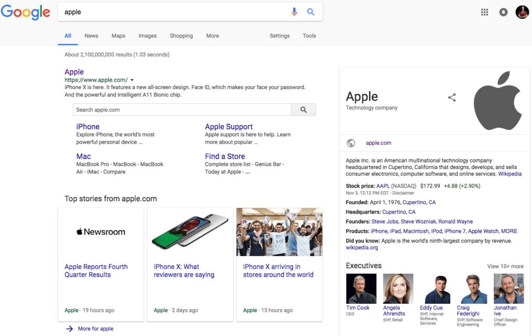Click Cupertino, CA in Headquarters row
Viewport: 532px width, 336px height.
tap(398, 212)
